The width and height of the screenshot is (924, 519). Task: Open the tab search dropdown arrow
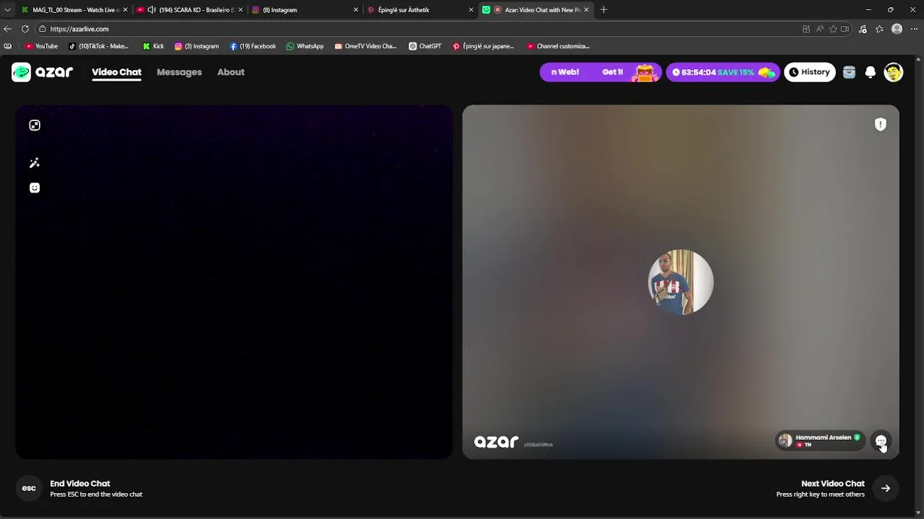[7, 10]
